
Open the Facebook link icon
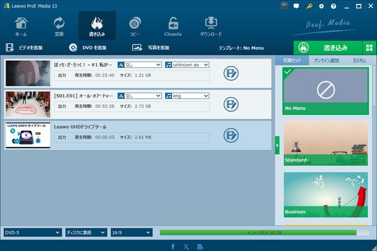[173, 247]
